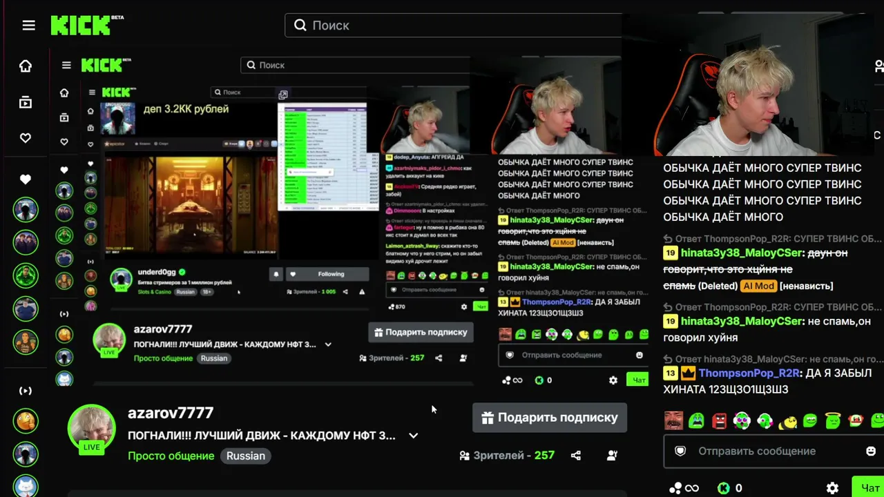
Task: Open chat settings gear in the largest chat
Action: click(x=833, y=488)
